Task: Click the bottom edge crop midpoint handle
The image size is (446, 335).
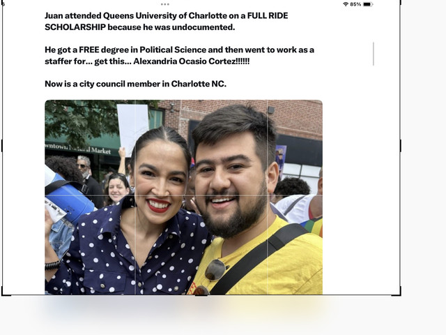Action: pyautogui.click(x=201, y=295)
